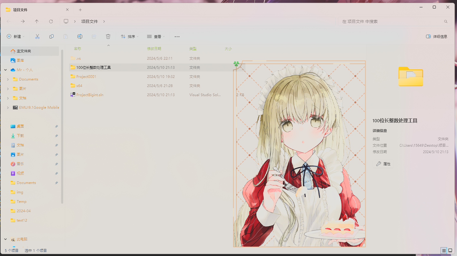Viewport: 457px width, 256px height.
Task: Open the 排序 sort dropdown
Action: point(129,36)
